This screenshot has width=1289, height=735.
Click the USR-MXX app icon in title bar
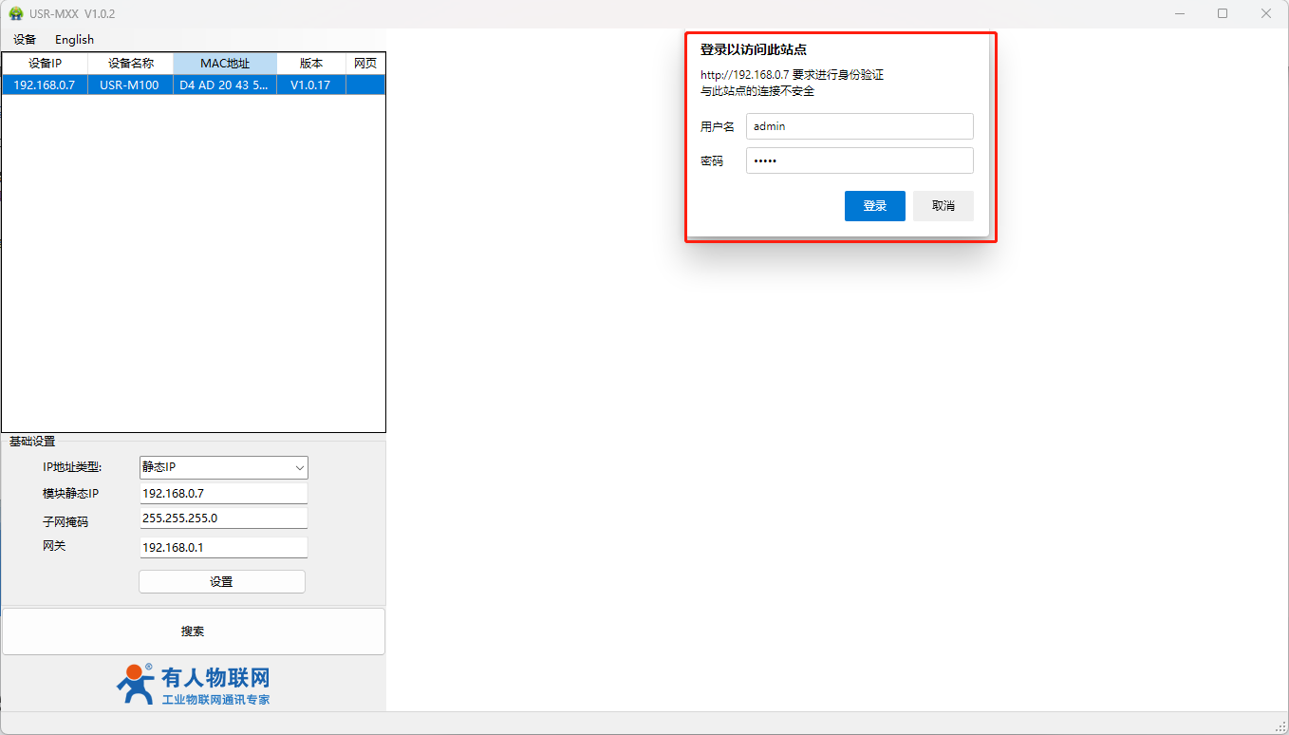click(16, 14)
